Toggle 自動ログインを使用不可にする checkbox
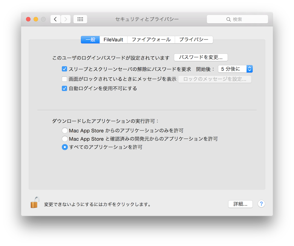 tap(64, 88)
